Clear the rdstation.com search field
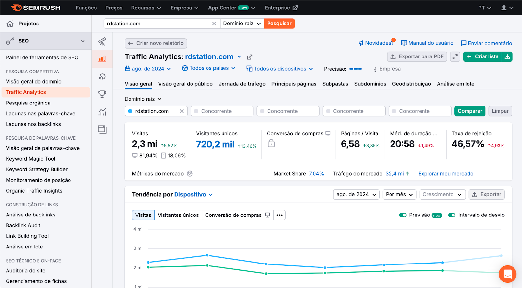The width and height of the screenshot is (522, 288). coord(214,24)
